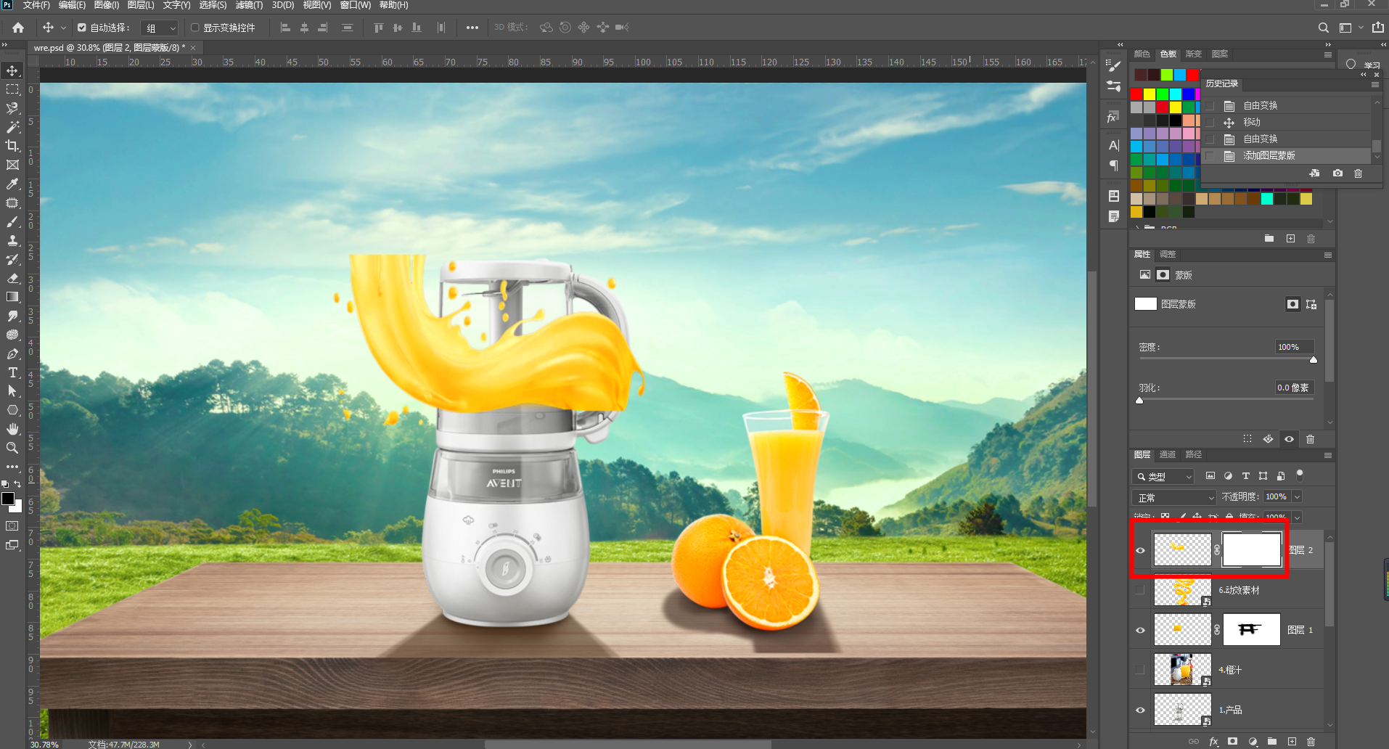Select the Rectangular Marquee tool
1389x749 pixels.
coord(12,89)
